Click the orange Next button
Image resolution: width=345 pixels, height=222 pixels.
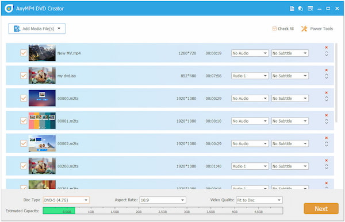[x=321, y=209]
